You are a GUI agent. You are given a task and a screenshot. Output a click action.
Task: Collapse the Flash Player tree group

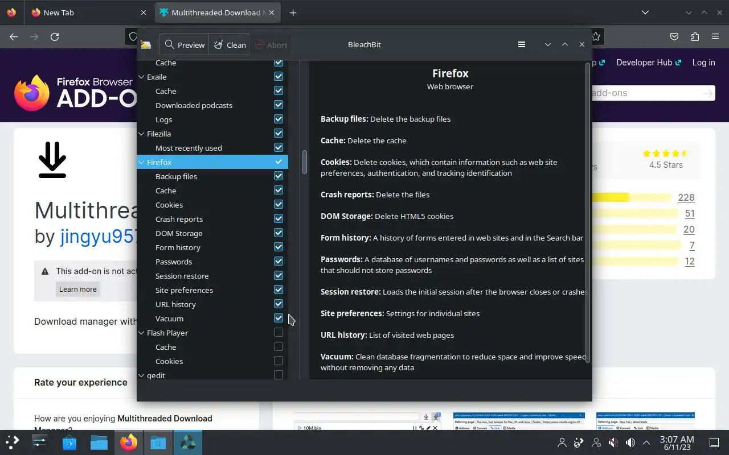[142, 333]
